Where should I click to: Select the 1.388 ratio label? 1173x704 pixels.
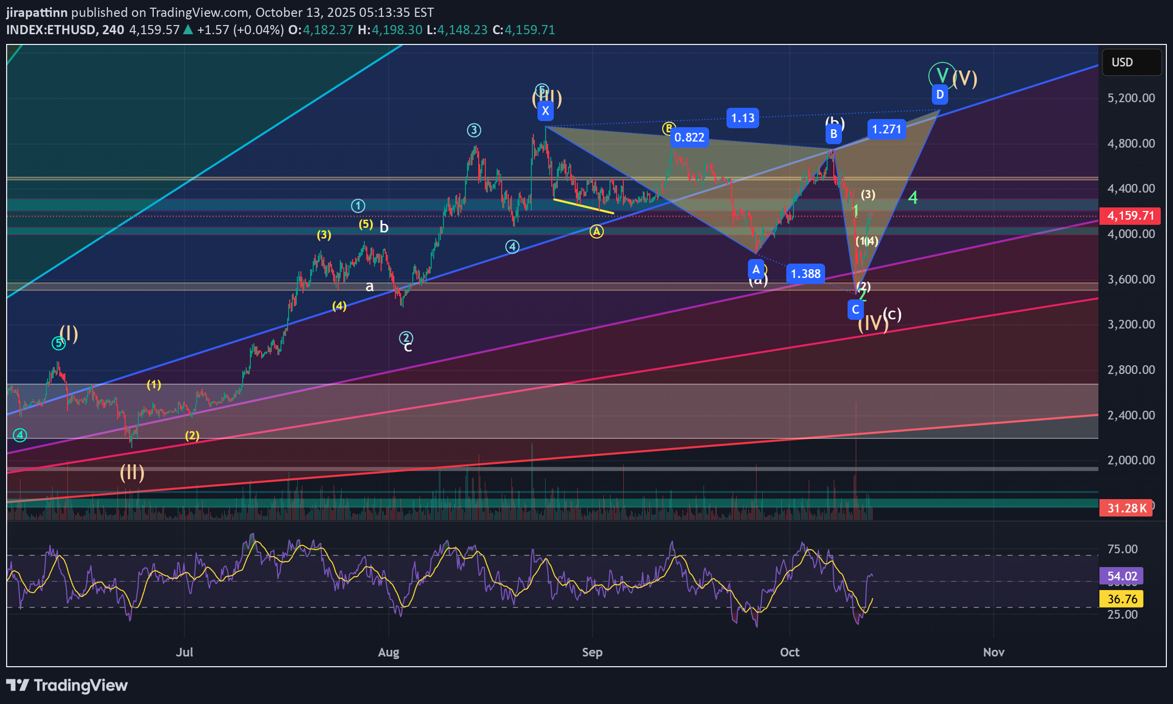tap(805, 274)
